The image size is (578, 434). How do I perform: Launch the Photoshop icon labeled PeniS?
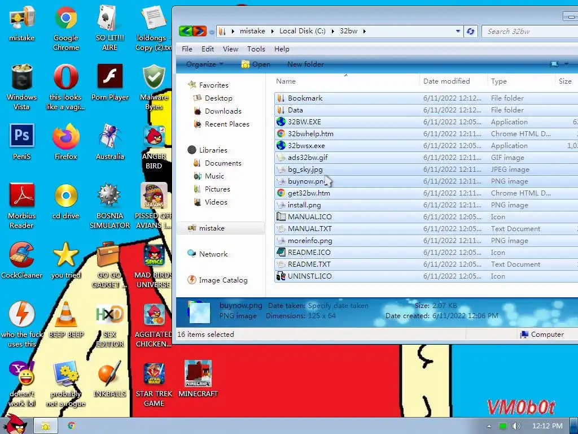(22, 141)
